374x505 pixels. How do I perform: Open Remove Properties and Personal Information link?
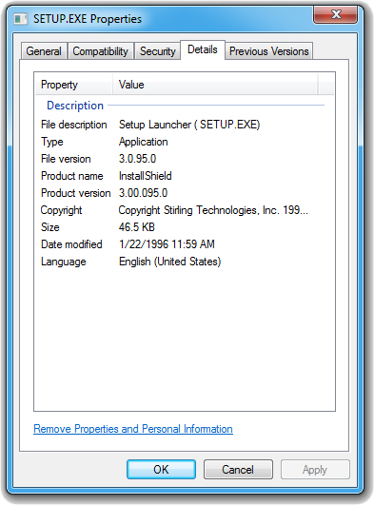[x=133, y=429]
